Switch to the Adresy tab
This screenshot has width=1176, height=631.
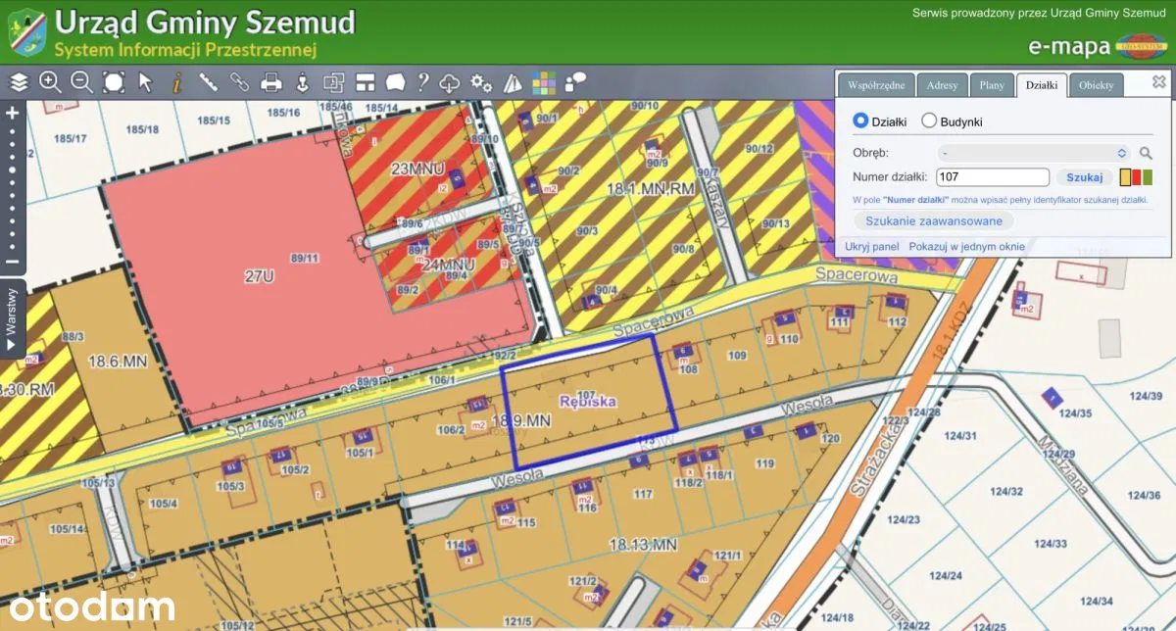[x=942, y=85]
